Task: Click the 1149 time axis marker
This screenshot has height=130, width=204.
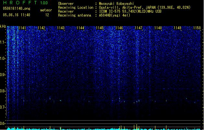Action: pyautogui.click(x=178, y=28)
